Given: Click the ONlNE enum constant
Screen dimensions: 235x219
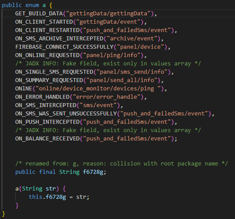Looking at the screenshot, I should click(23, 89).
